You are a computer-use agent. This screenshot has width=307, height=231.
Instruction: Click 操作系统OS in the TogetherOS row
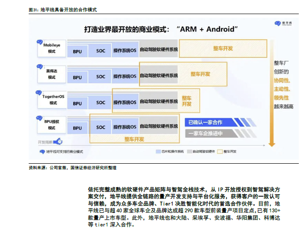tap(125, 102)
